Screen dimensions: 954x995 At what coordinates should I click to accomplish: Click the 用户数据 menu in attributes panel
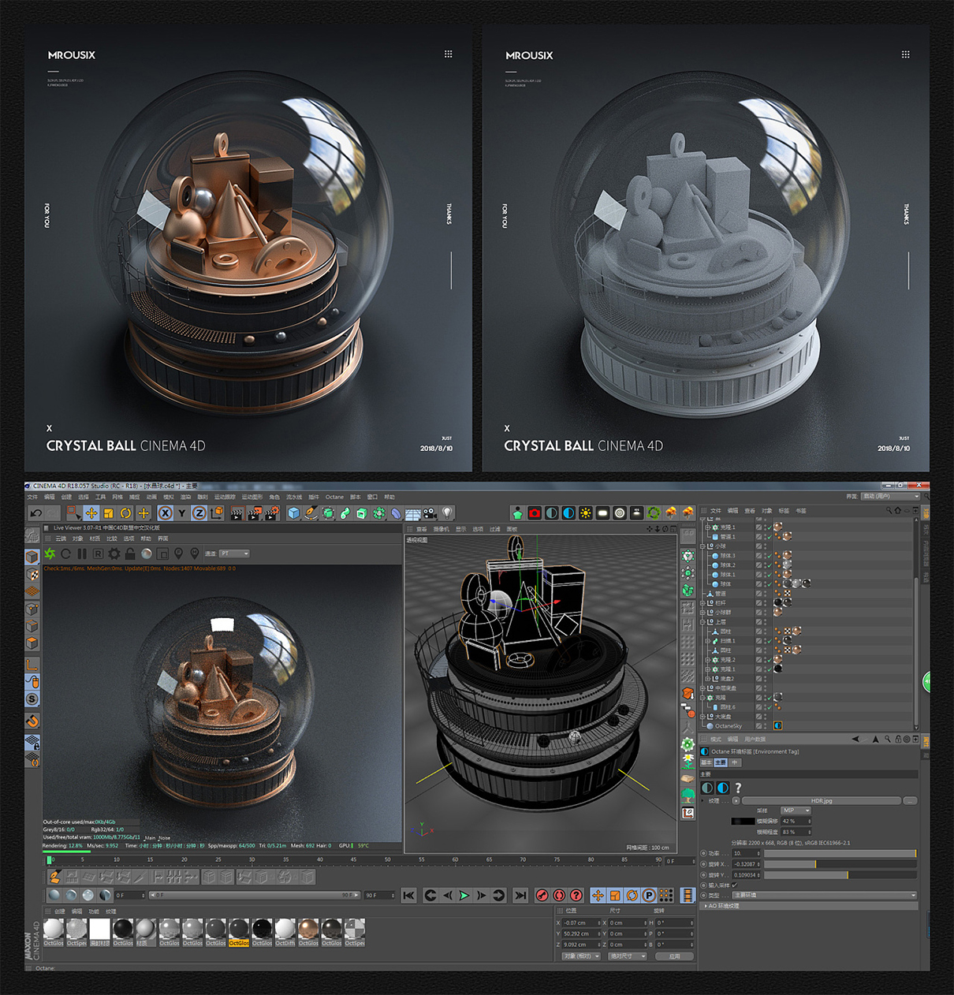point(755,740)
